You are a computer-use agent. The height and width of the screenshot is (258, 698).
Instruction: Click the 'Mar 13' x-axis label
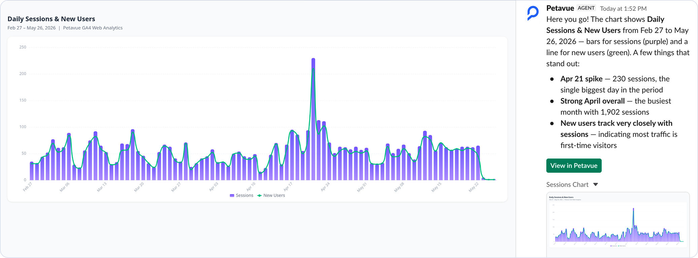coord(102,187)
